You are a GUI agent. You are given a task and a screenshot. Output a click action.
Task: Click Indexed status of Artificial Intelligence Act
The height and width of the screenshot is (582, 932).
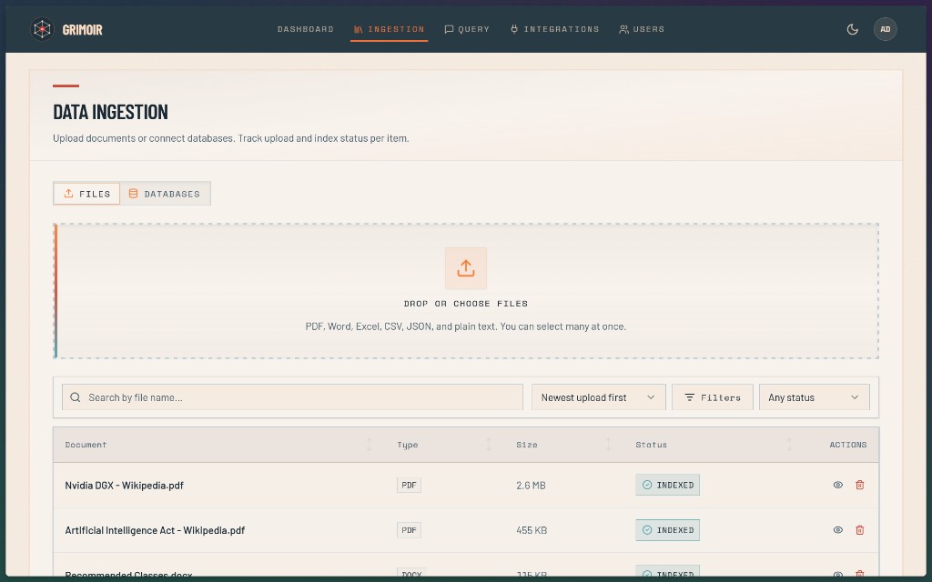click(x=667, y=530)
